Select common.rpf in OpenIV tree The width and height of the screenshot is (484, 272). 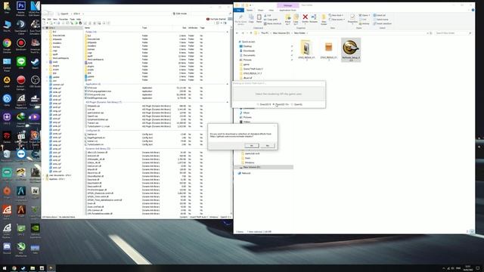(57, 85)
